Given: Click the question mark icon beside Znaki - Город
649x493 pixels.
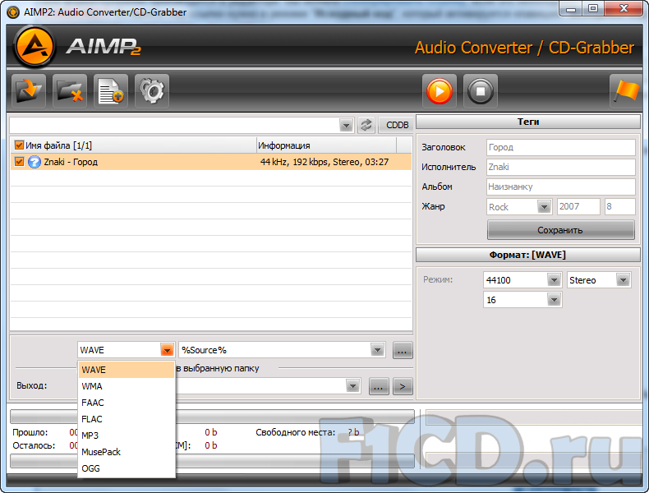Looking at the screenshot, I should [35, 162].
